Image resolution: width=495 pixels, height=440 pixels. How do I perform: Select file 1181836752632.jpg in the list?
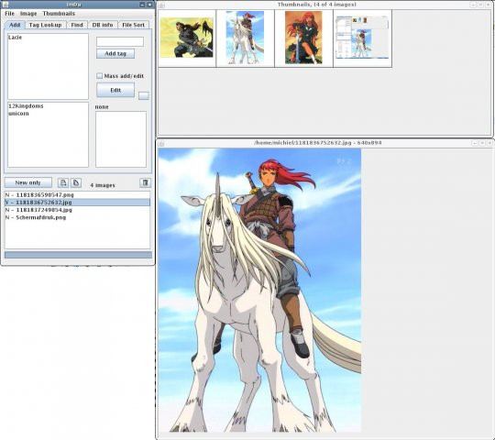point(77,203)
